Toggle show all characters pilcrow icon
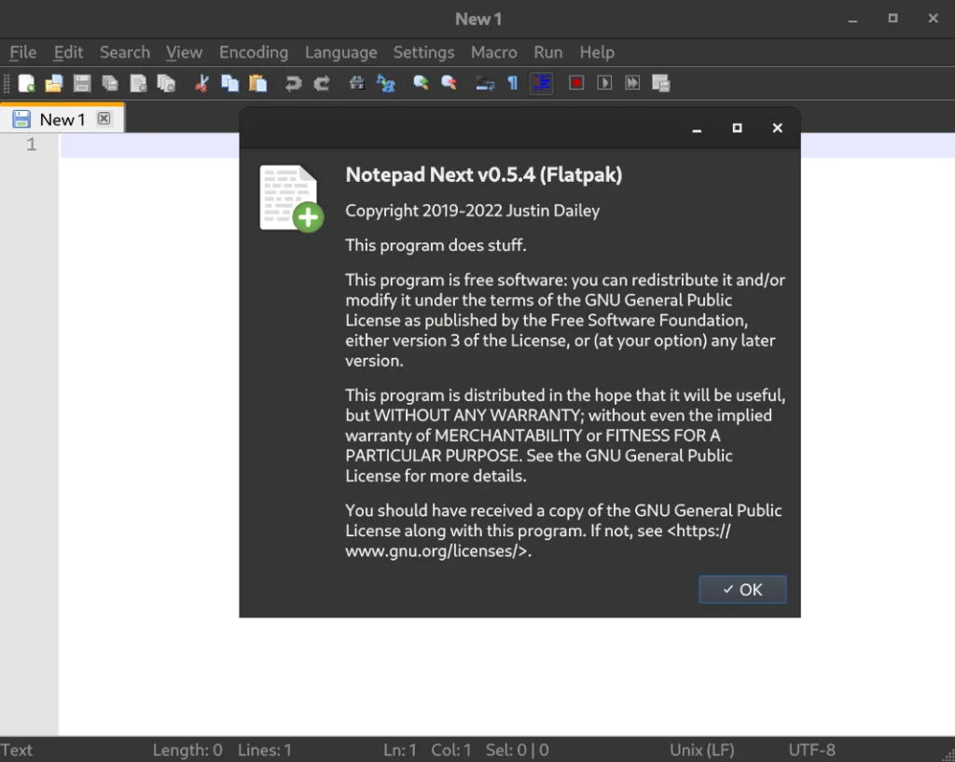The height and width of the screenshot is (762, 955). point(514,83)
